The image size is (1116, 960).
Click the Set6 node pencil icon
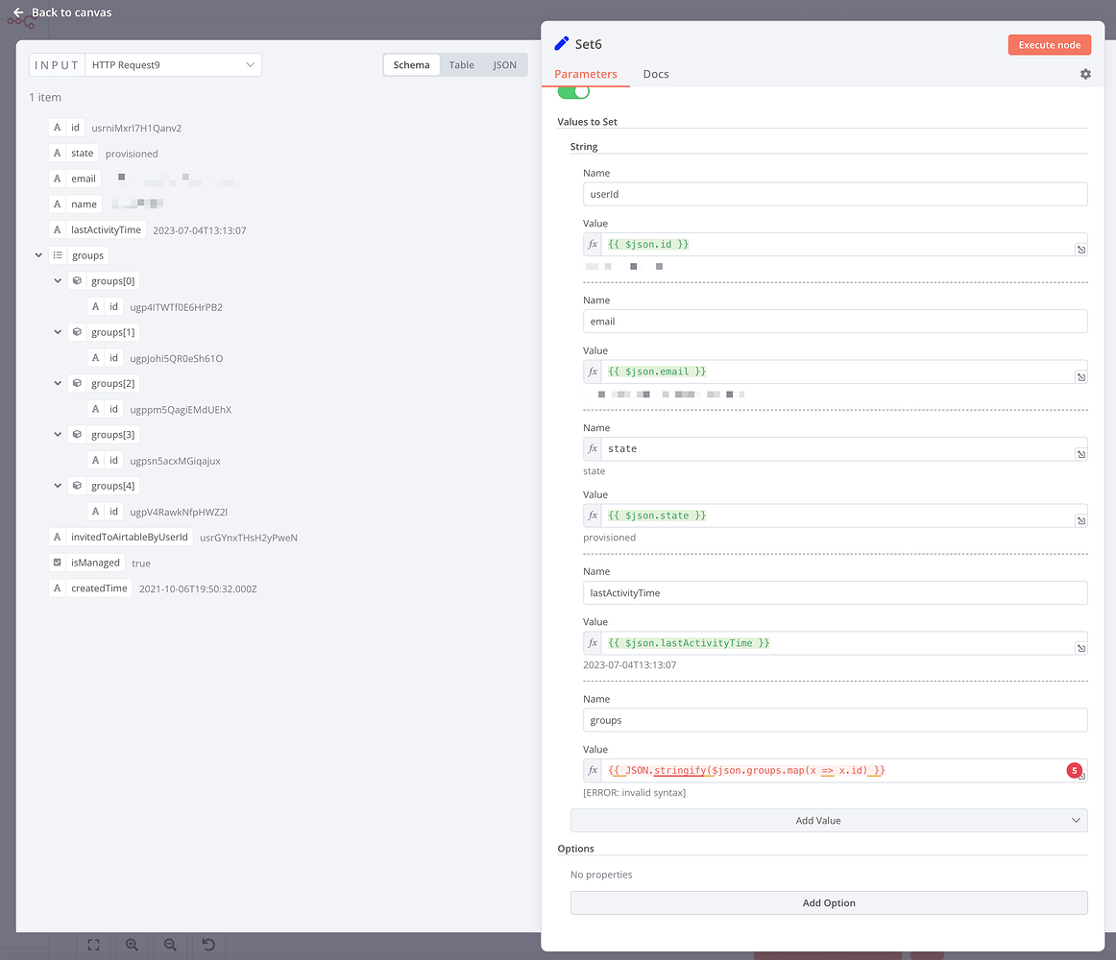[x=562, y=43]
